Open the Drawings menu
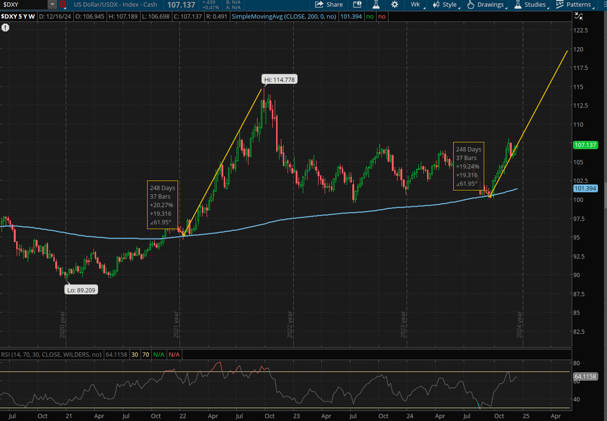This screenshot has height=421, width=607. click(486, 5)
